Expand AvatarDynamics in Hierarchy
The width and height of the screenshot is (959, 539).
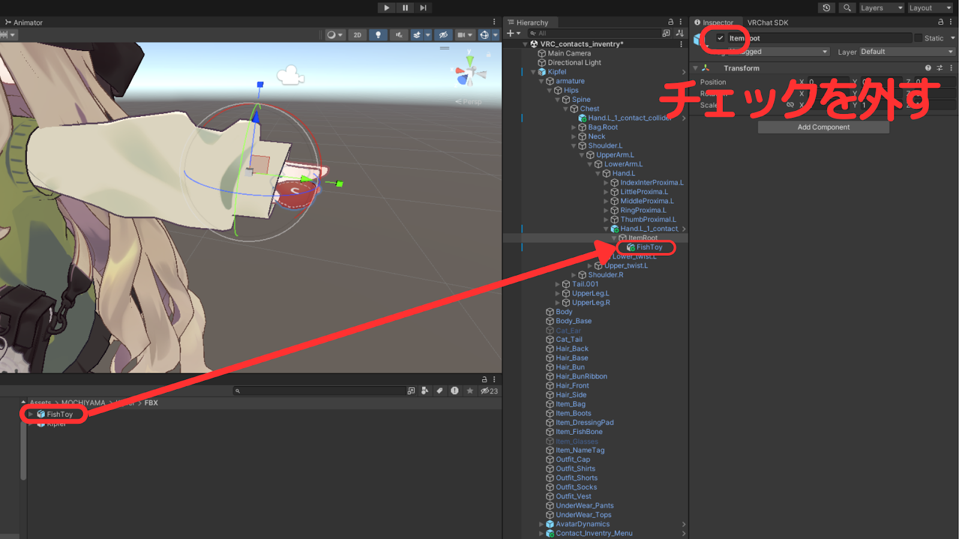pos(541,524)
